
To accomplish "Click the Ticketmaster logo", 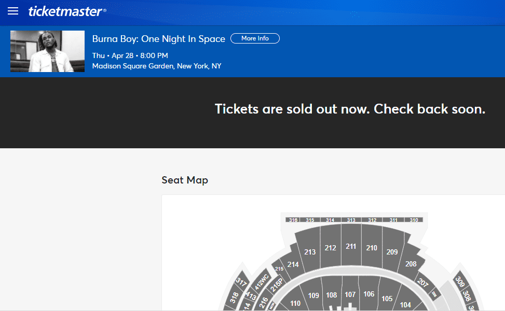I will coord(67,11).
